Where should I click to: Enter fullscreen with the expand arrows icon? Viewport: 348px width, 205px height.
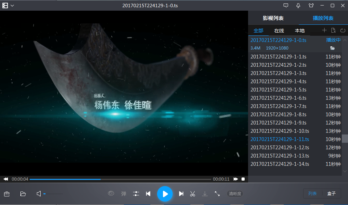tap(217, 194)
